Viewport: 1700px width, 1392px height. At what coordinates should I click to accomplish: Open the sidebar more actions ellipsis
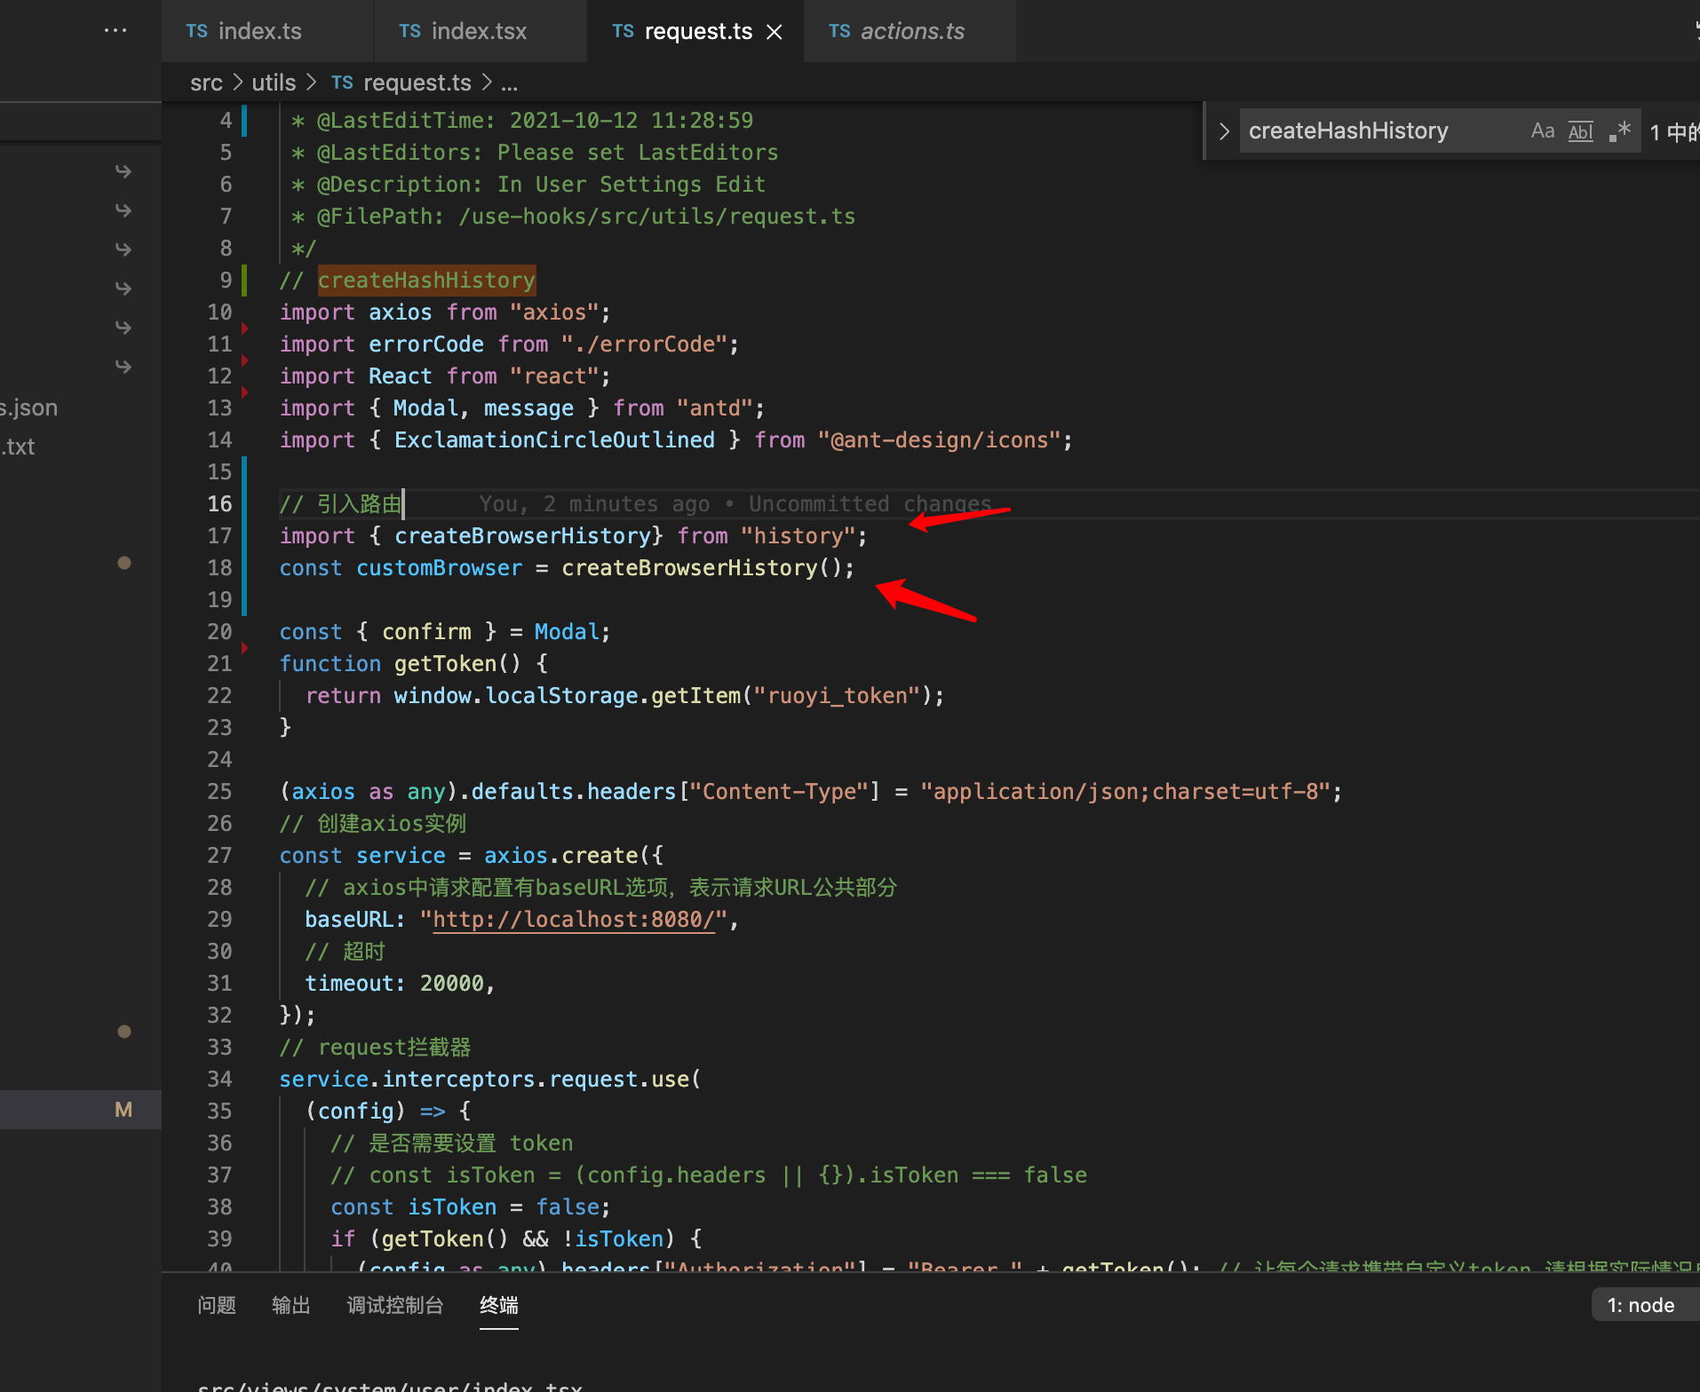(x=115, y=30)
